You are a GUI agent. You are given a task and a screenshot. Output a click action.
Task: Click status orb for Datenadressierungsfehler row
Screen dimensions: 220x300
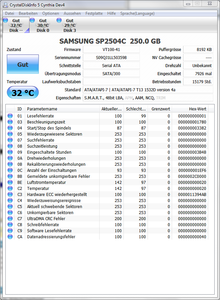coord(10,237)
